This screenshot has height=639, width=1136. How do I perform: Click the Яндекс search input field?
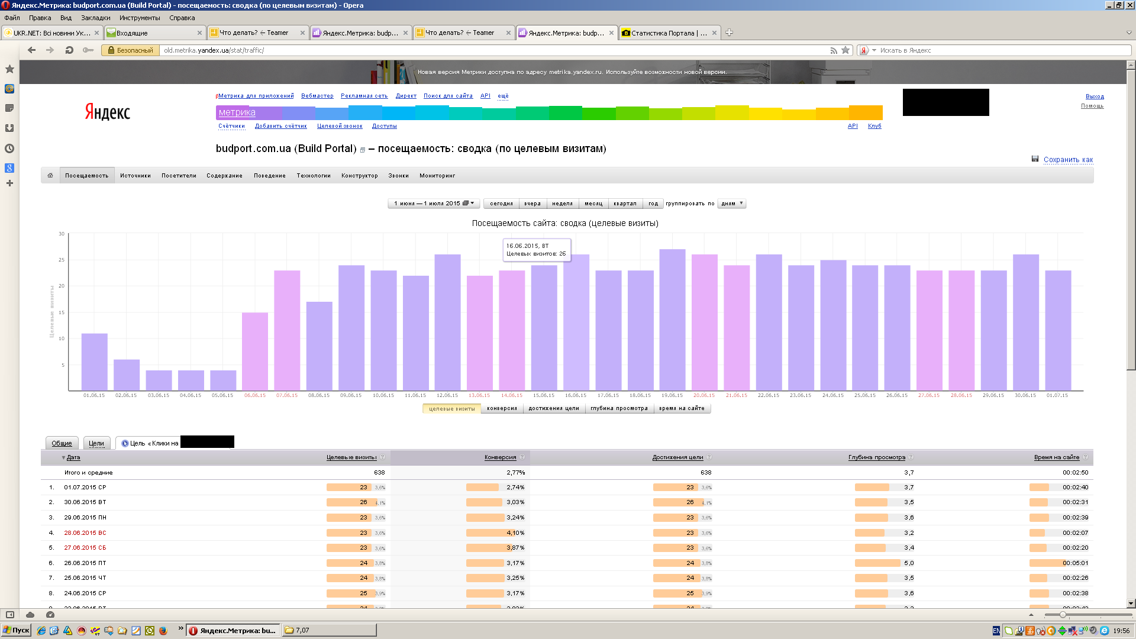1003,50
